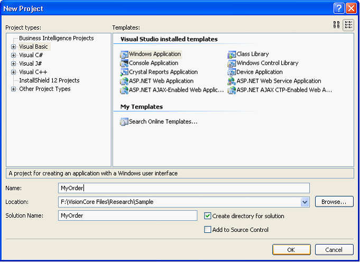
Task: Enable Add to Source Control checkbox
Action: click(208, 230)
